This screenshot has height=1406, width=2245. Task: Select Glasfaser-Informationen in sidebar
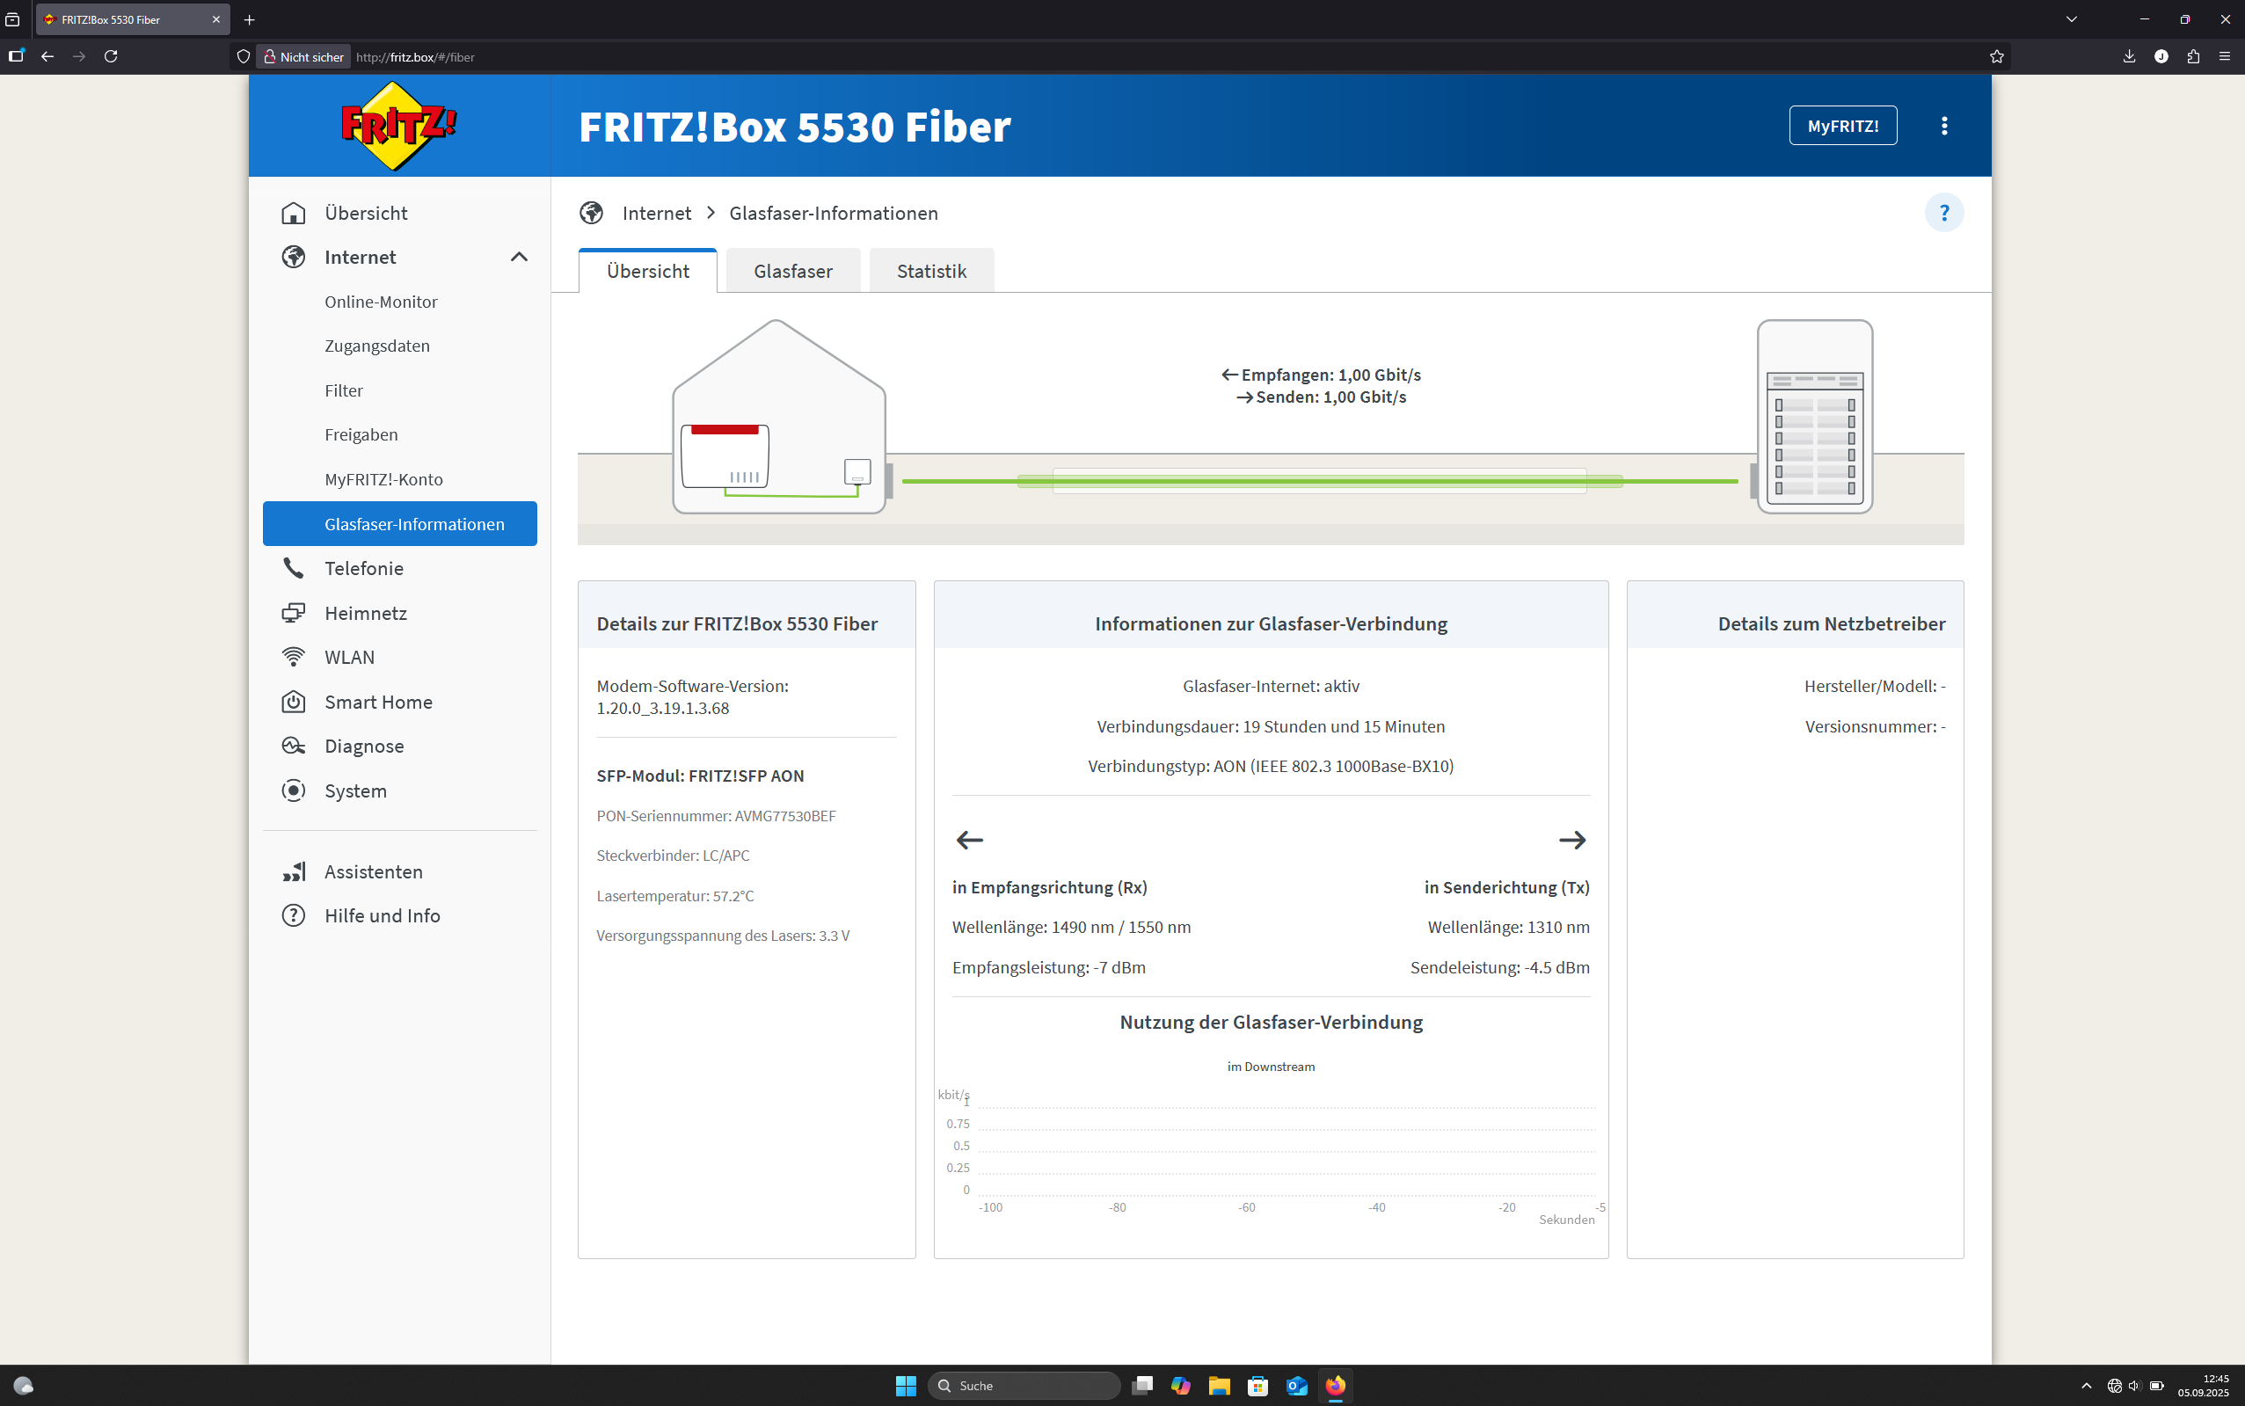[400, 523]
